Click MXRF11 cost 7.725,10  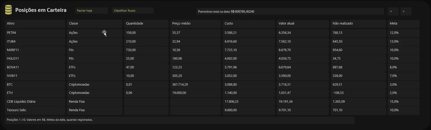249,50
